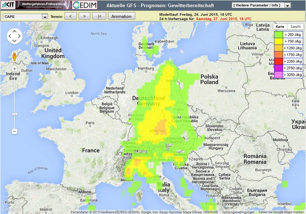Click the Vilnius city label
Viewport: 306px width, 214px height.
[x=258, y=54]
